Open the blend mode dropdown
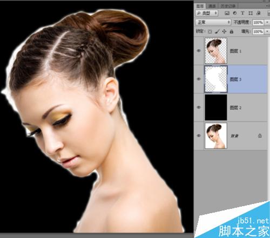 pyautogui.click(x=213, y=22)
